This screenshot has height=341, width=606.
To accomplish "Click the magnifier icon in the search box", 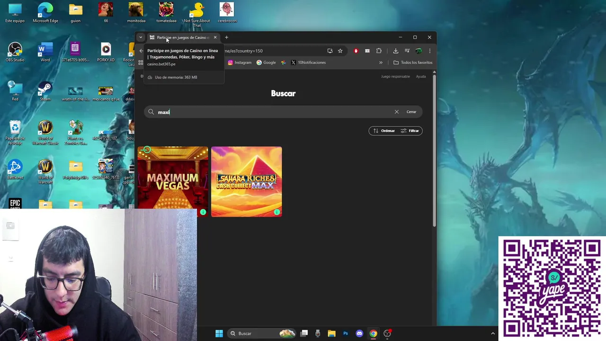I will 151,112.
